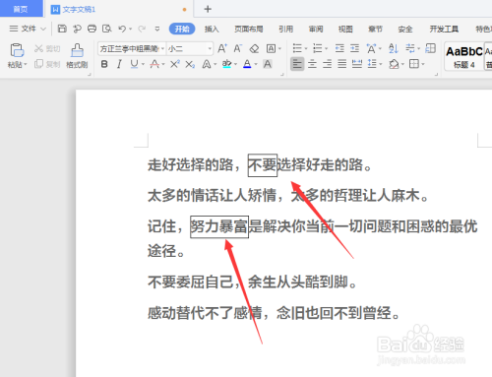Click the Cut scissors button
This screenshot has width=492, height=377.
pyautogui.click(x=47, y=48)
